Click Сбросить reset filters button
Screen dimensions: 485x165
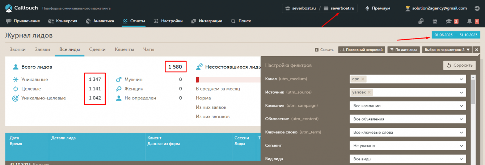(x=460, y=65)
